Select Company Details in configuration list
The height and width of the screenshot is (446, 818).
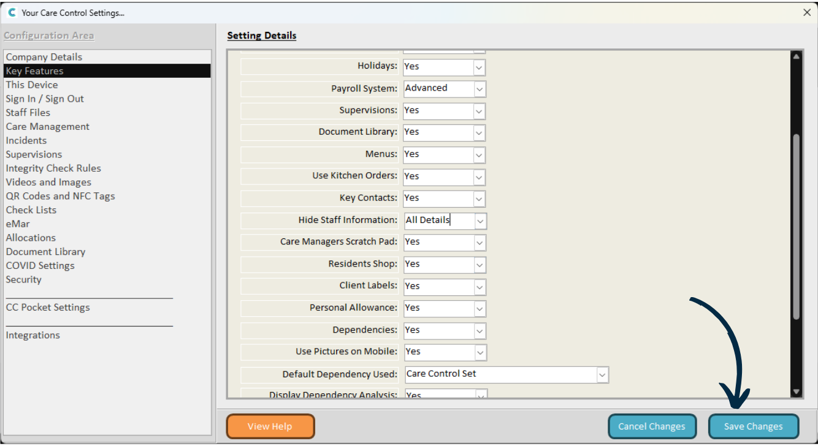44,57
